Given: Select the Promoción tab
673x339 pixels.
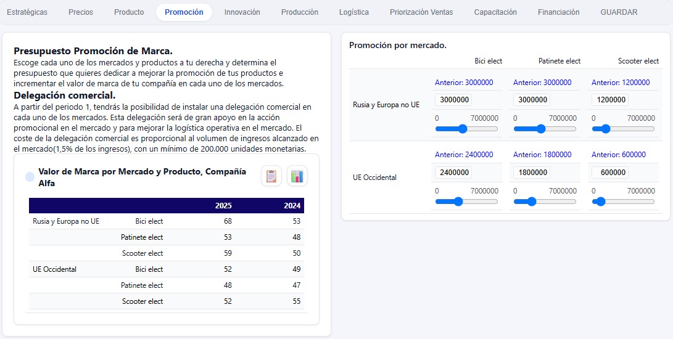Looking at the screenshot, I should (184, 12).
